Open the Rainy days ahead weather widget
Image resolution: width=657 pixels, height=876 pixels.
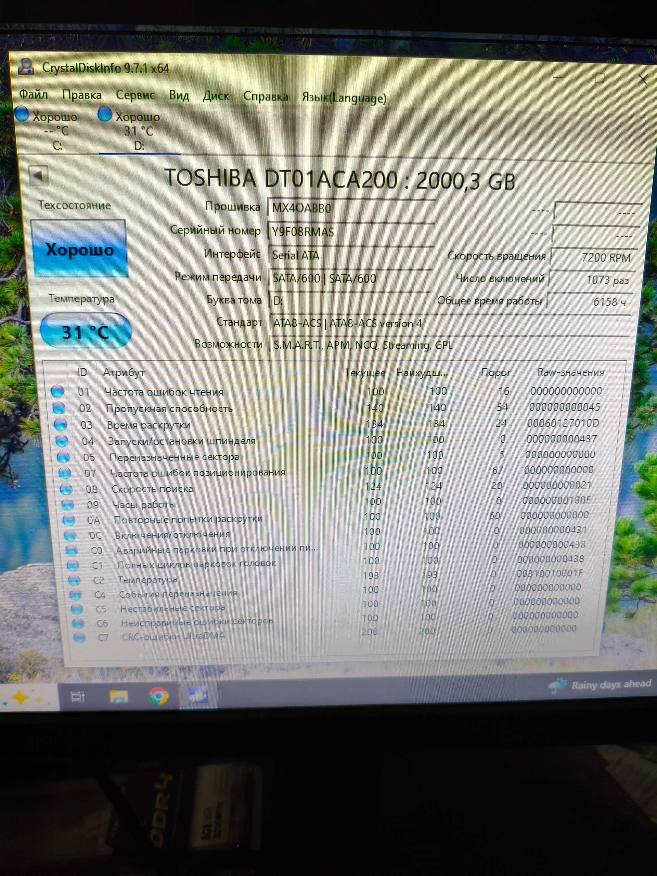coord(601,685)
